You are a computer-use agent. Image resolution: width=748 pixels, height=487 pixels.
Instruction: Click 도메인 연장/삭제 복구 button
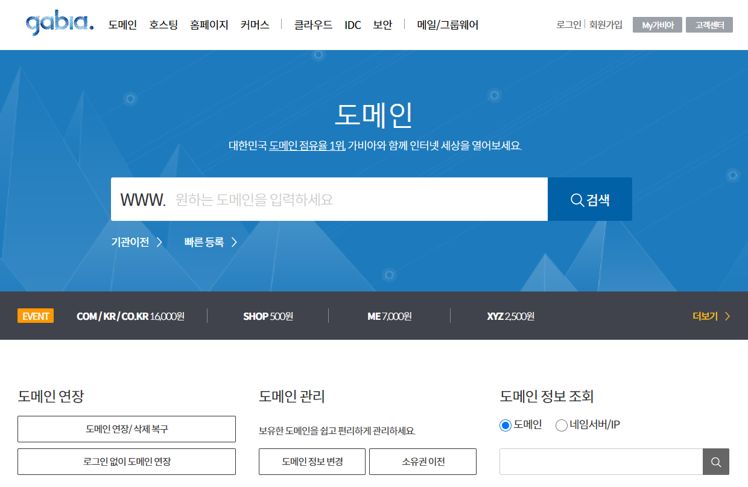point(127,429)
